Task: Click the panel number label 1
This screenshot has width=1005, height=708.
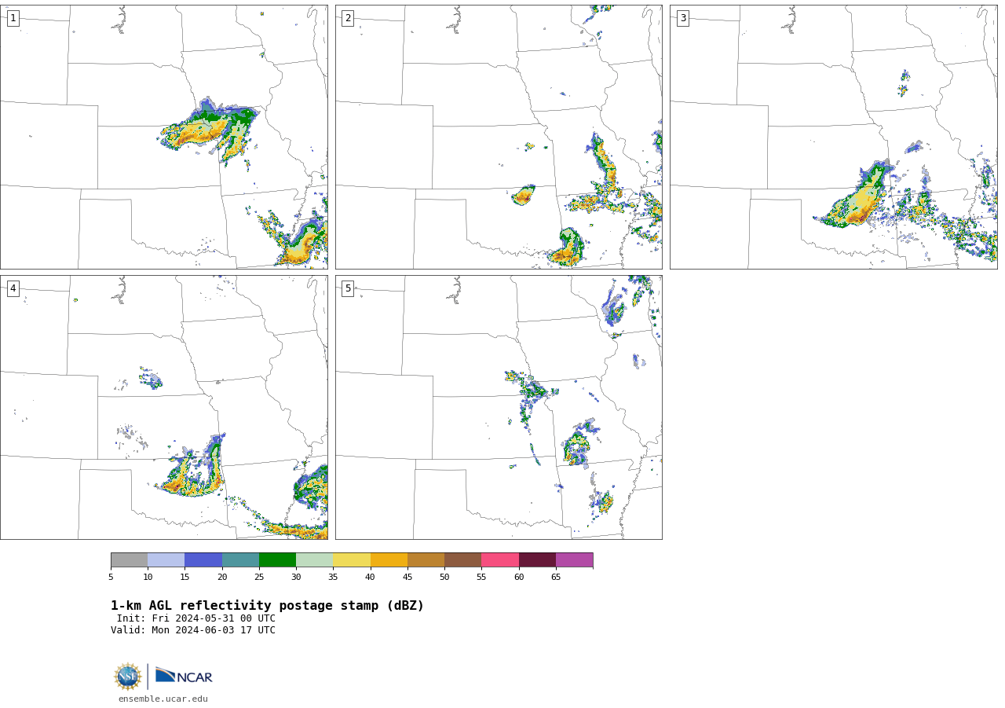Action: point(13,18)
